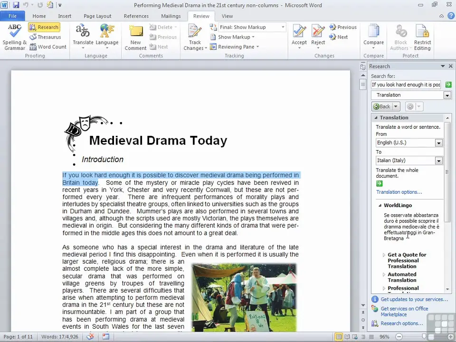Viewport: 456px width, 342px height.
Task: Switch to the Mailings tab
Action: (171, 16)
